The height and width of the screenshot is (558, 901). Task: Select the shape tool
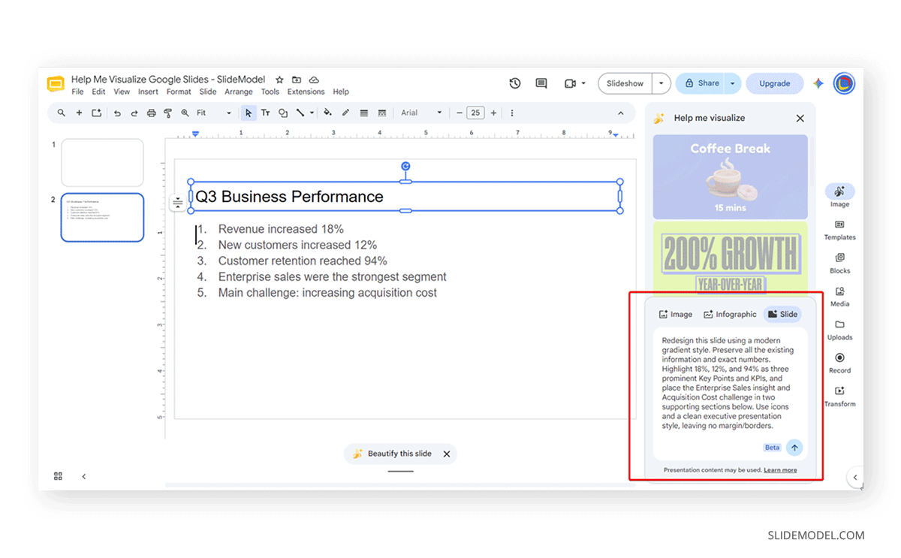(x=283, y=113)
